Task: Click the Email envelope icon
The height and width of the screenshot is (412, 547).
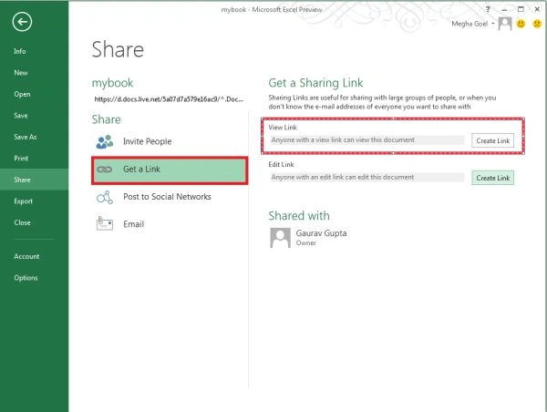Action: [x=104, y=223]
